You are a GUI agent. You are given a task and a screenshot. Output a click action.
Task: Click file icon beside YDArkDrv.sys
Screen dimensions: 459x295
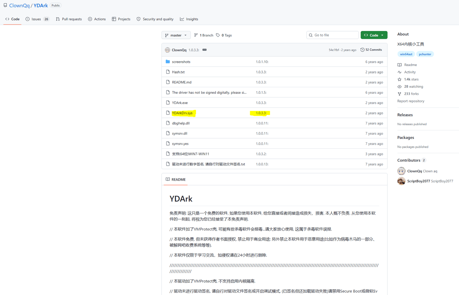pos(168,113)
